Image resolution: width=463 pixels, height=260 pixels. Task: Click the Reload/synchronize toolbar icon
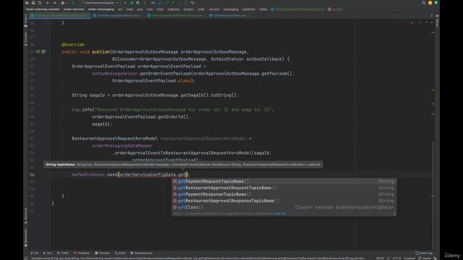[x=40, y=3]
